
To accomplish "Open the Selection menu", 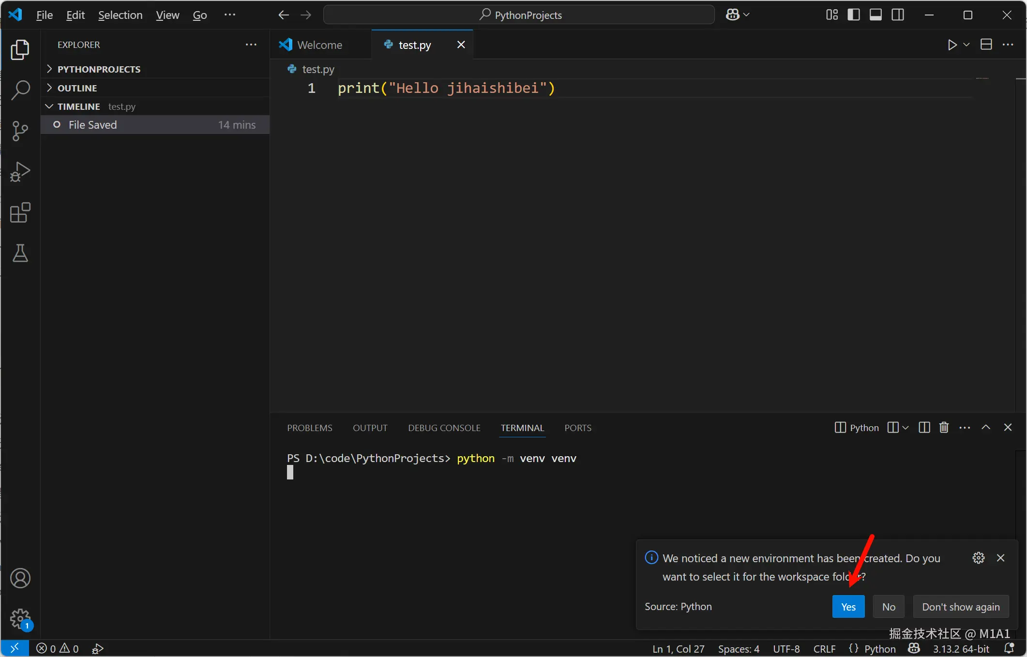I will [120, 15].
